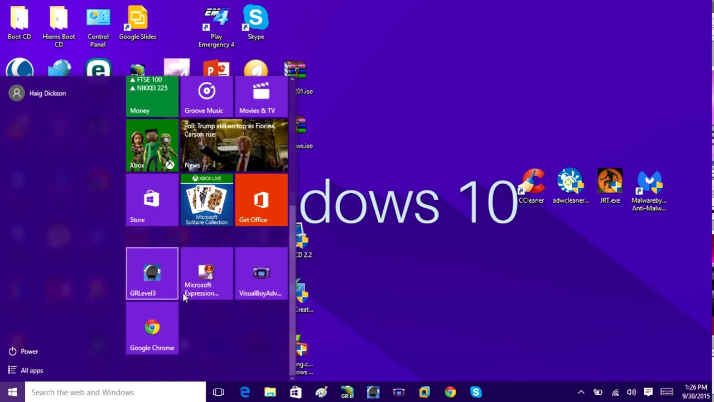Launch Chrome from the taskbar
Screen dimensions: 714x402
tap(450, 392)
